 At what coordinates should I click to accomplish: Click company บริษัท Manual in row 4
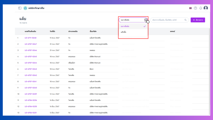click(95, 56)
